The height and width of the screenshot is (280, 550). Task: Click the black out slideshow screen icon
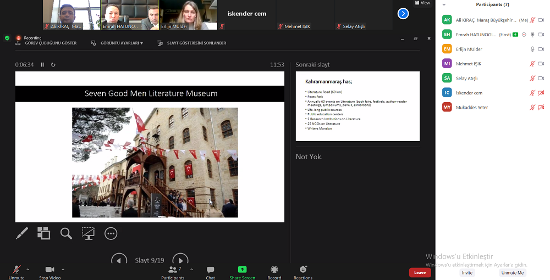(88, 233)
